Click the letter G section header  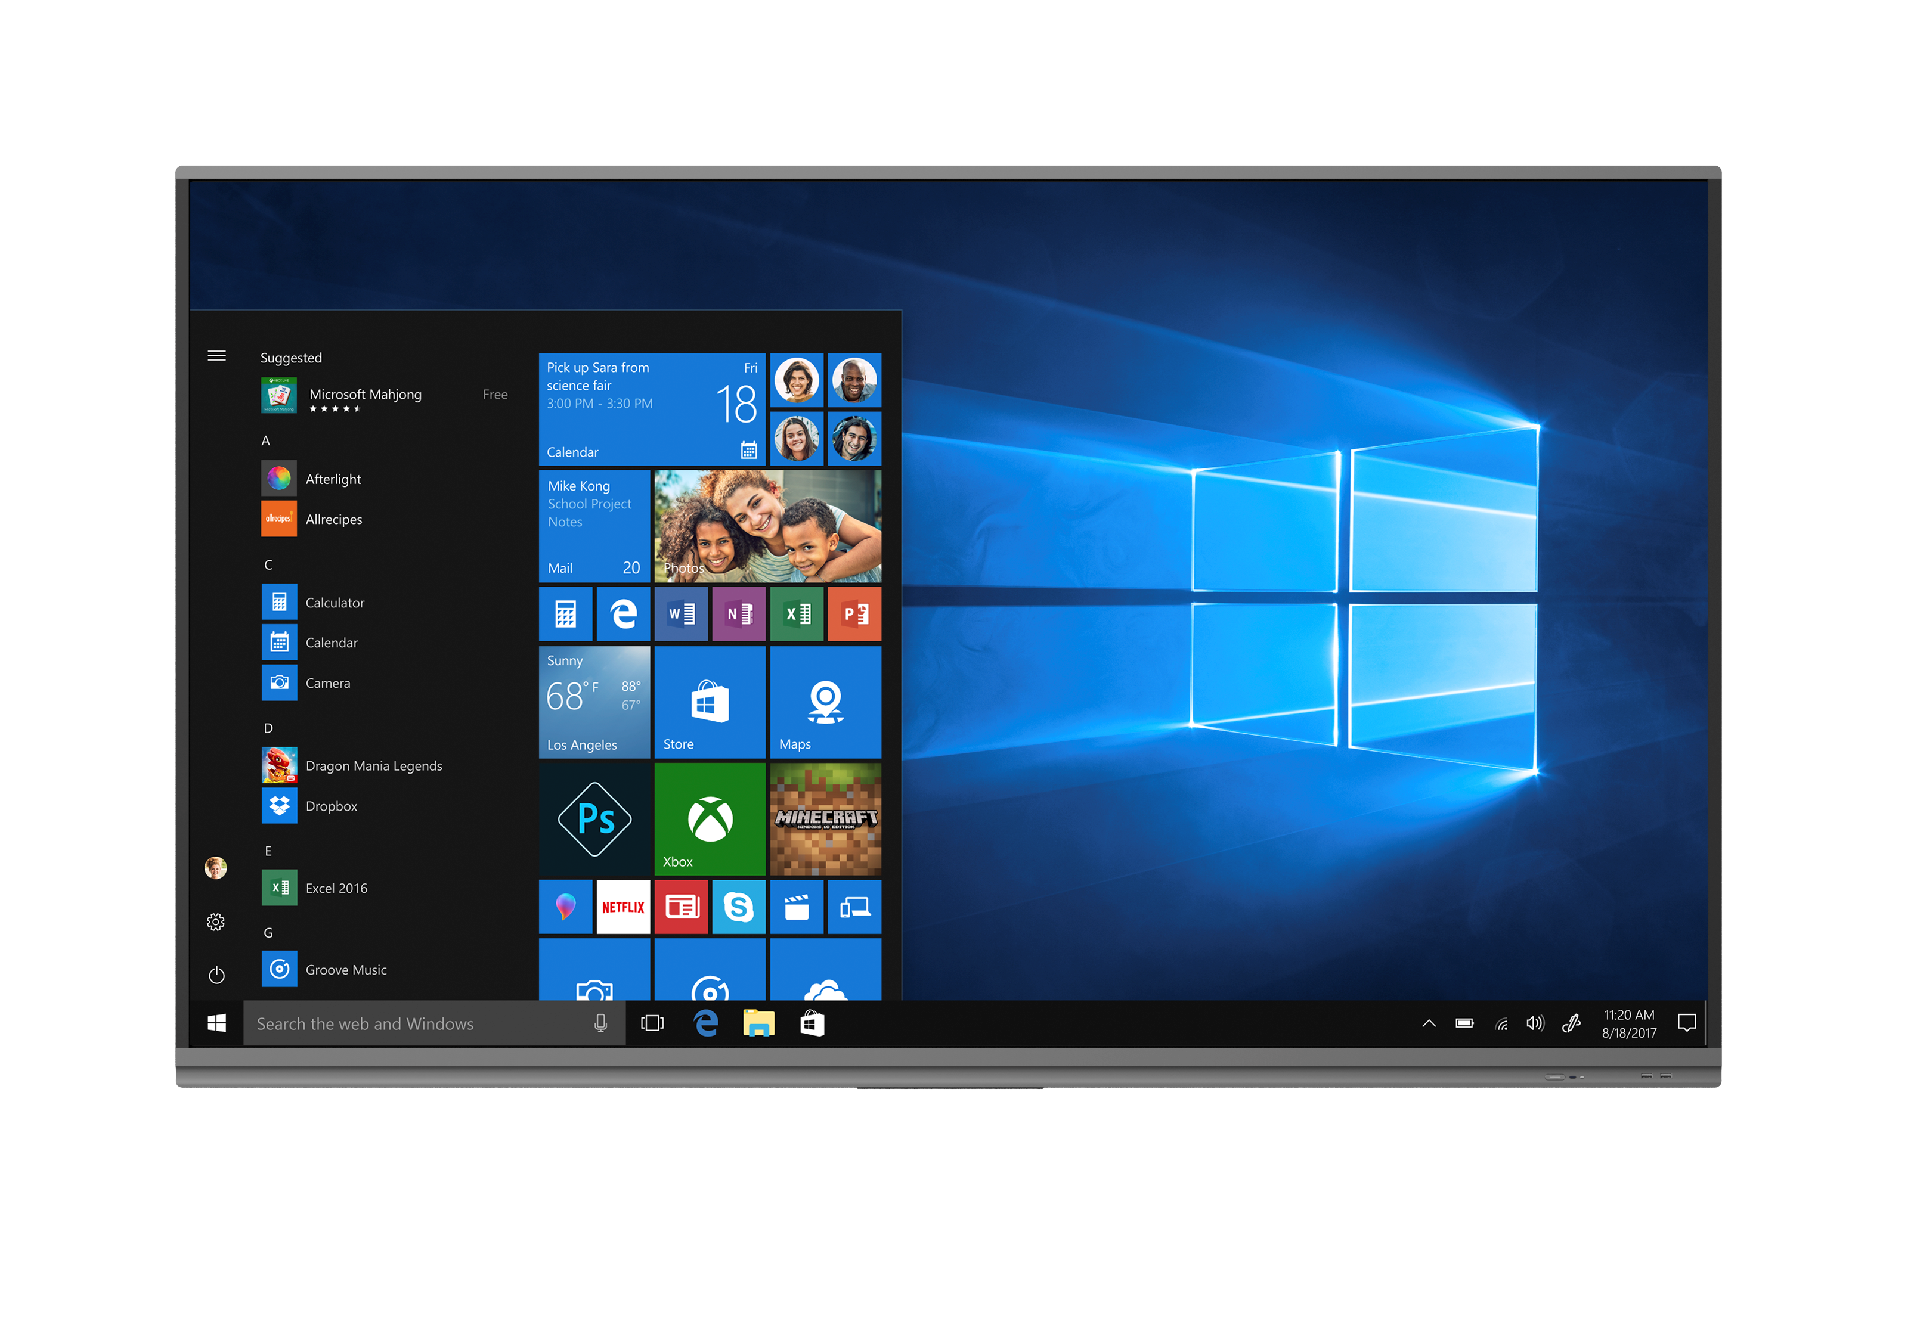(x=268, y=933)
